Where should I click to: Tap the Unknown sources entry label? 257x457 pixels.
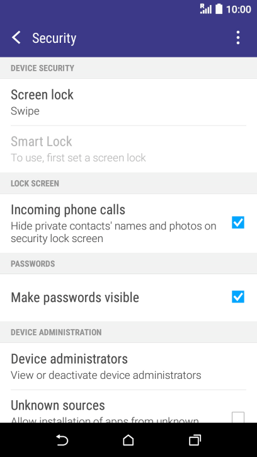click(58, 405)
